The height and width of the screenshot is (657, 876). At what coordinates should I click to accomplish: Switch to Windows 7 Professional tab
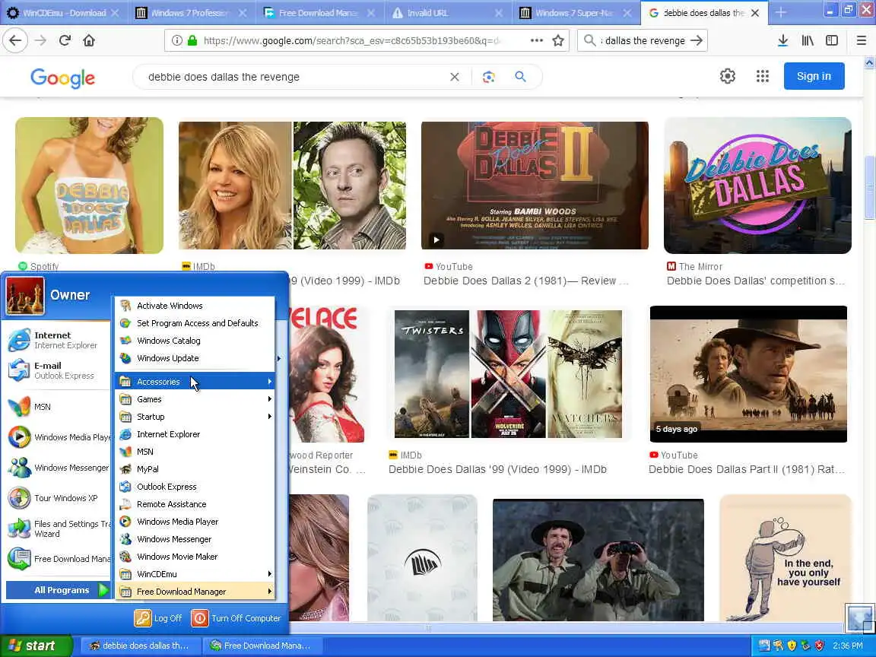pyautogui.click(x=190, y=13)
